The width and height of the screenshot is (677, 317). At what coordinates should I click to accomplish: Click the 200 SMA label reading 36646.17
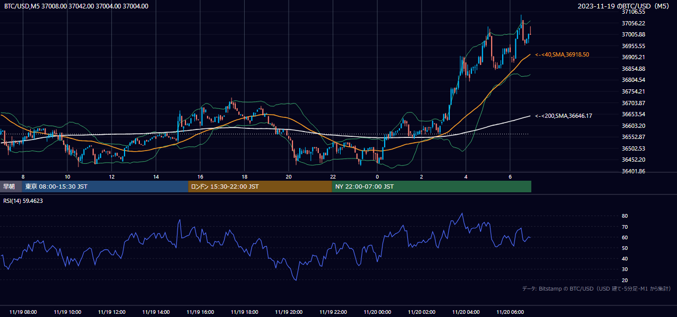[564, 116]
